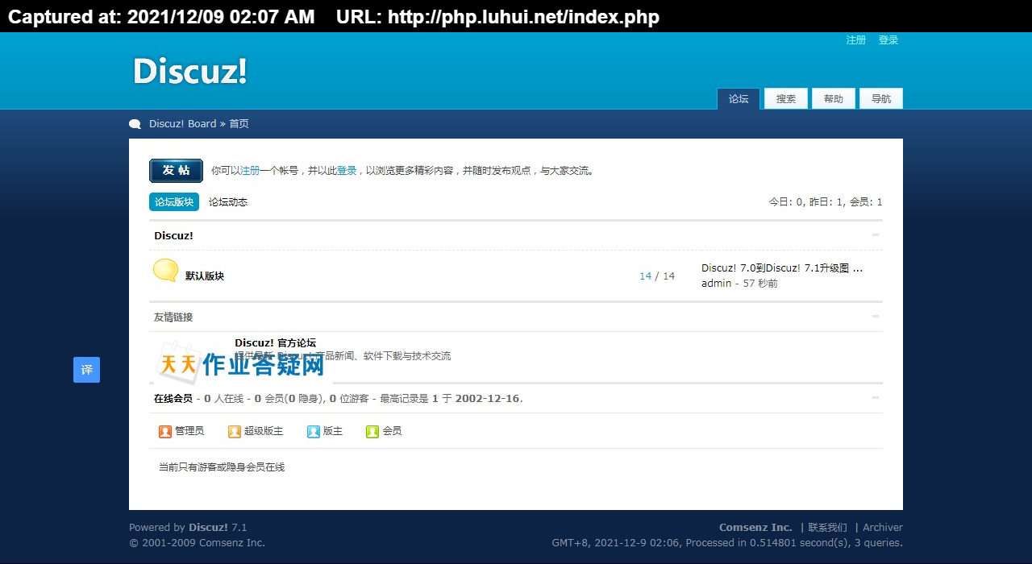This screenshot has width=1032, height=564.
Task: Click the 注册 link in the top bar
Action: point(856,40)
